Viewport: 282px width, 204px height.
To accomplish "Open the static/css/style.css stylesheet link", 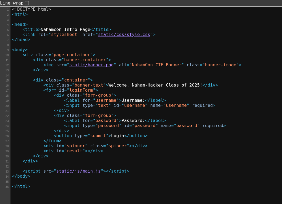I will point(124,35).
